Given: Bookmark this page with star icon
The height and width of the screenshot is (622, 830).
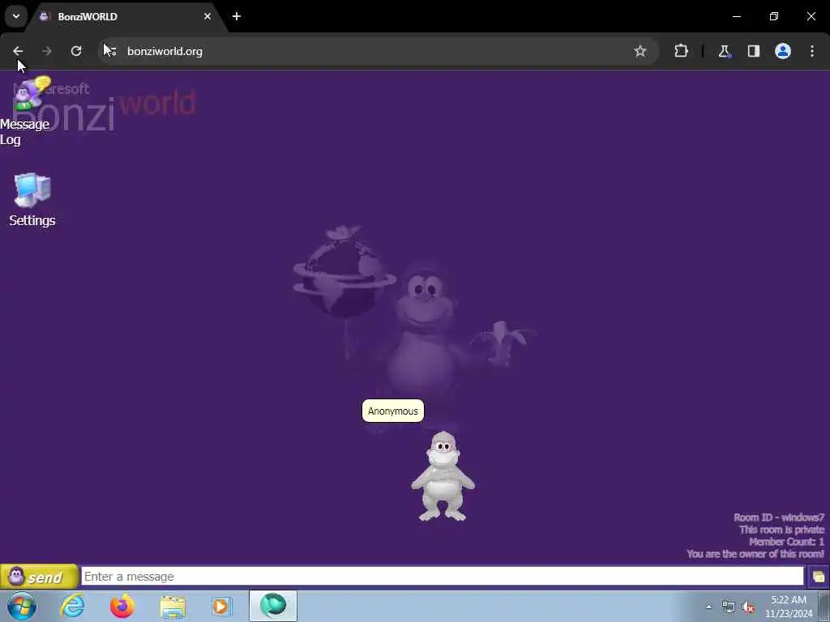Looking at the screenshot, I should tap(640, 51).
